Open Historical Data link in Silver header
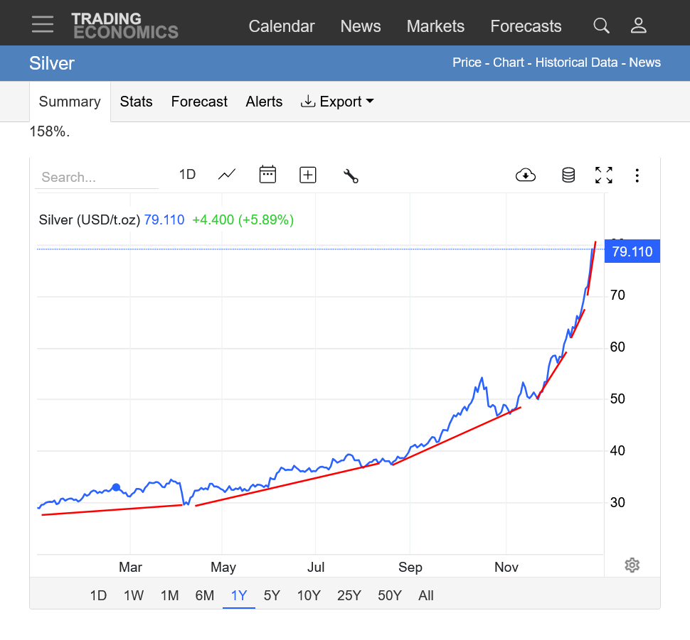690x640 pixels. pos(576,63)
